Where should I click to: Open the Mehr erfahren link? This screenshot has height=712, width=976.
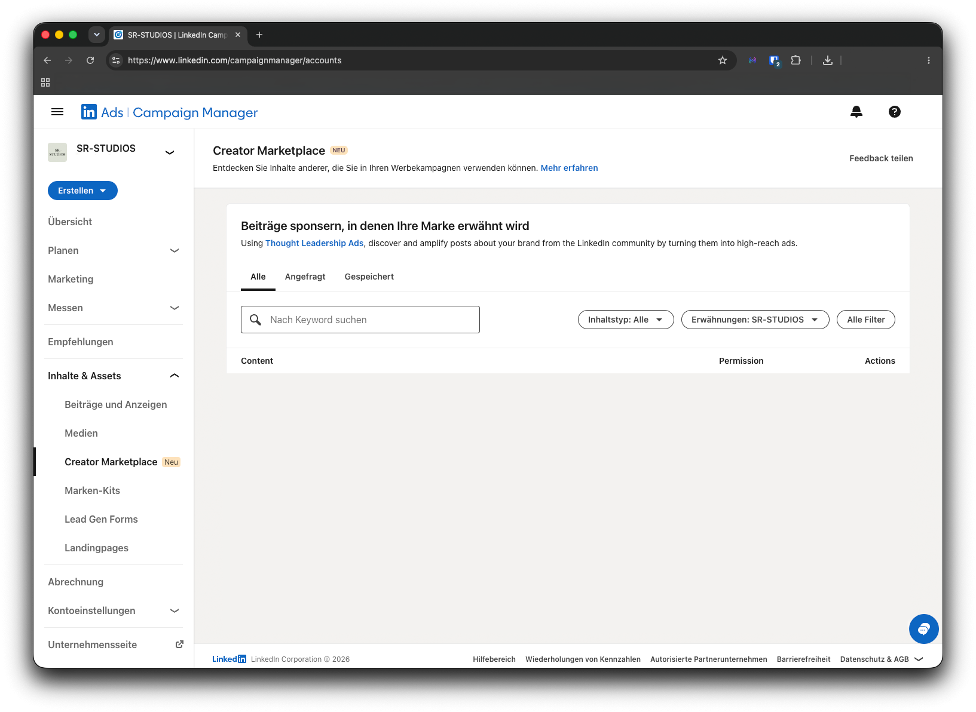[x=569, y=168]
